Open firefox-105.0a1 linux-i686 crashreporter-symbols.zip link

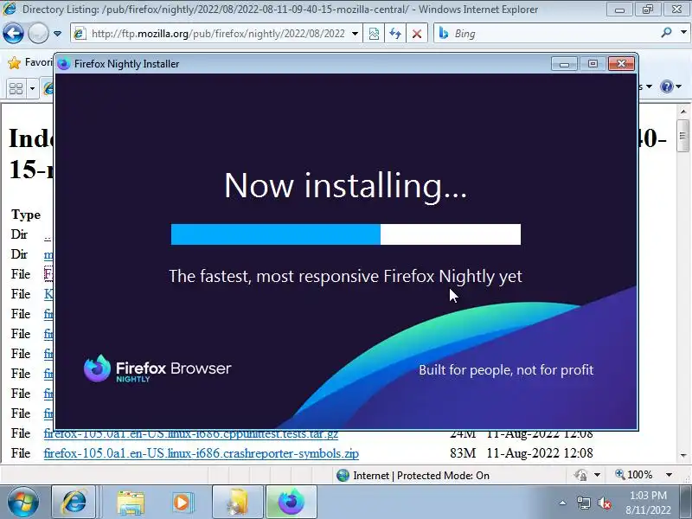click(x=201, y=453)
